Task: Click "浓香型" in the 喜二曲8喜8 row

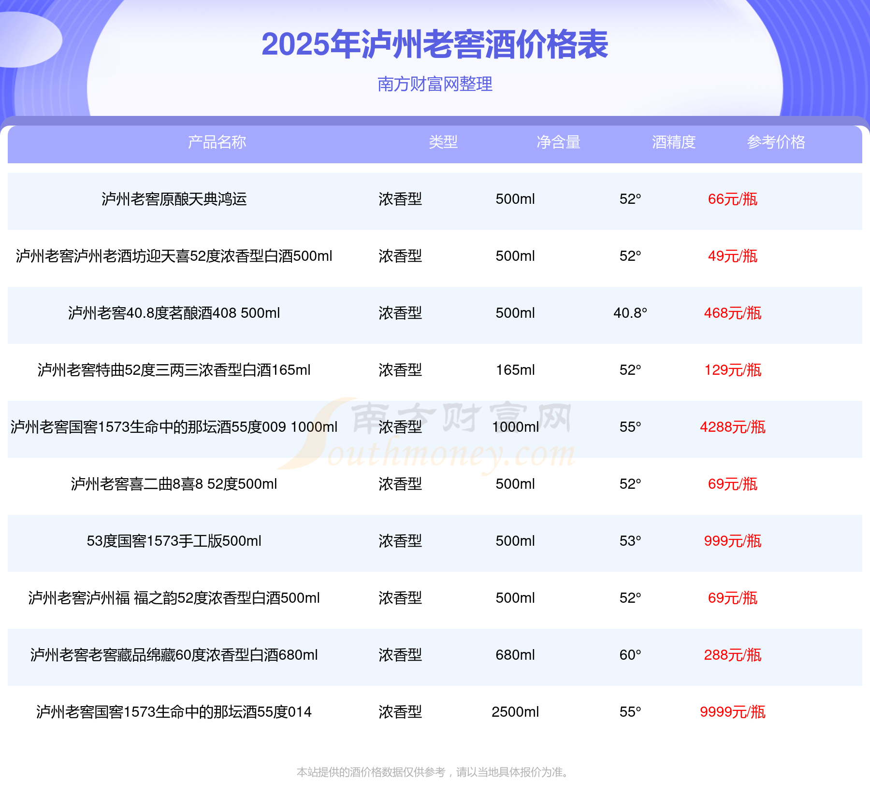Action: [400, 484]
